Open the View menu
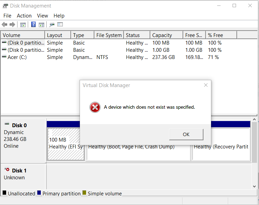Image resolution: width=259 pixels, height=205 pixels. click(x=43, y=16)
